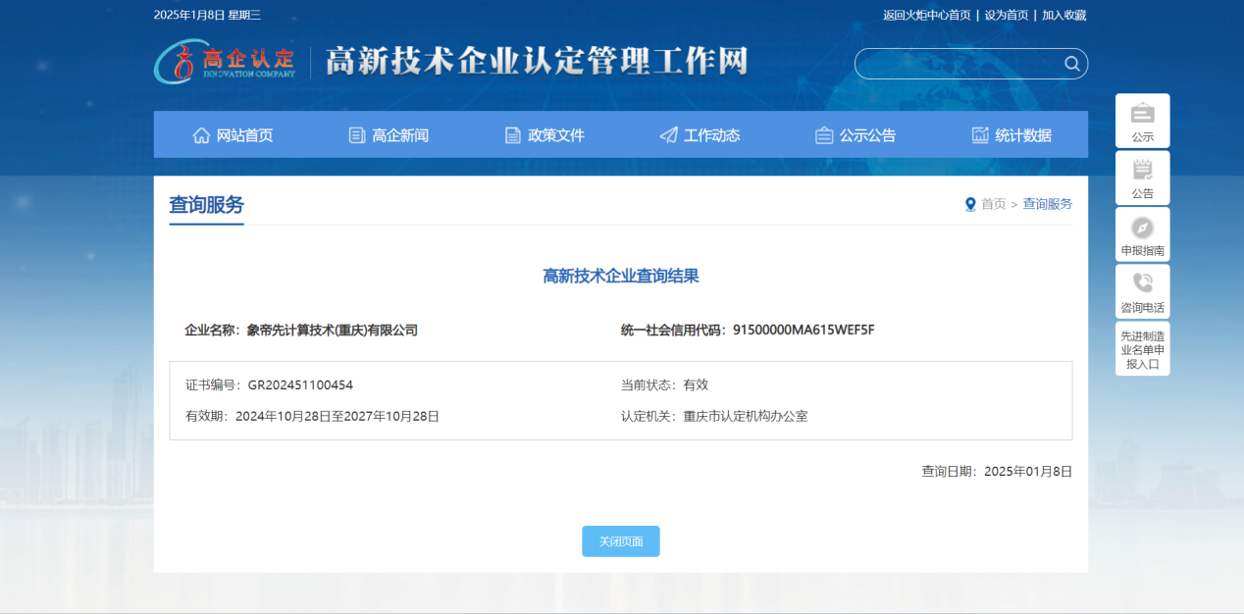Click the 当前状态：有效 text
The height and width of the screenshot is (614, 1244).
(x=664, y=385)
